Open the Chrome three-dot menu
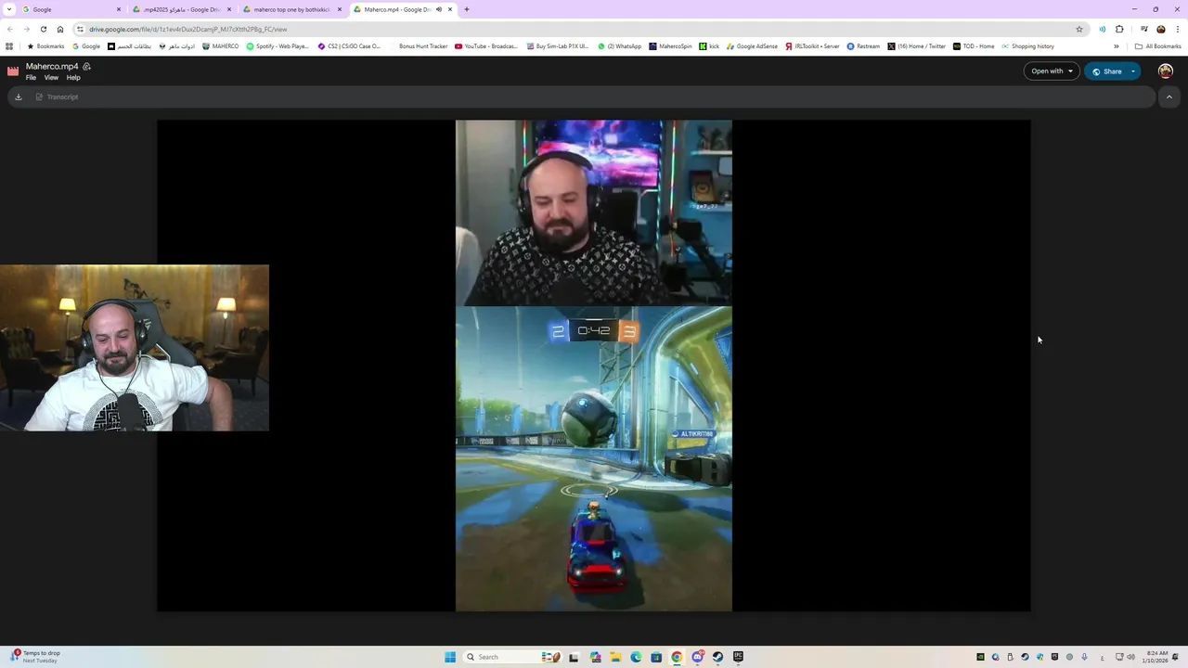The height and width of the screenshot is (668, 1188). pyautogui.click(x=1178, y=29)
